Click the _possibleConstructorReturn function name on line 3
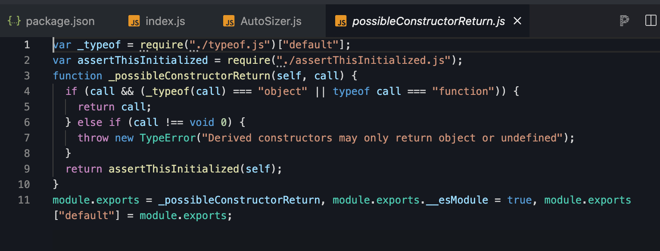 coord(189,76)
